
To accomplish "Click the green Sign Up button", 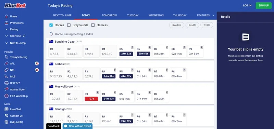I will pyautogui.click(x=264, y=5).
